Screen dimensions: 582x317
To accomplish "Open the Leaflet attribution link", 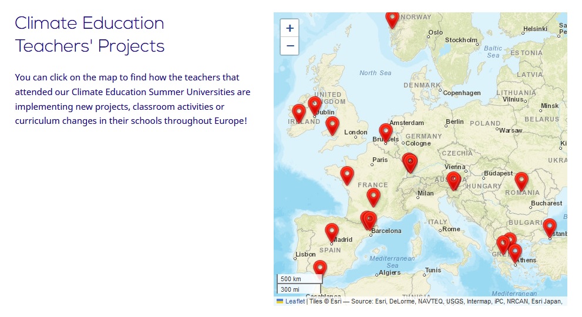I will tap(295, 302).
